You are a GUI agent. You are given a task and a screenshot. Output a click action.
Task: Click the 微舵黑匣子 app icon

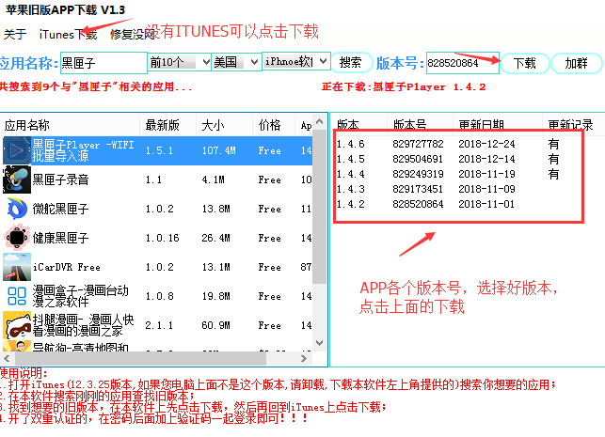click(17, 209)
